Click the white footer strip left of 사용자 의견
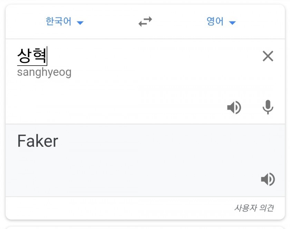The width and height of the screenshot is (290, 229). pyautogui.click(x=104, y=208)
